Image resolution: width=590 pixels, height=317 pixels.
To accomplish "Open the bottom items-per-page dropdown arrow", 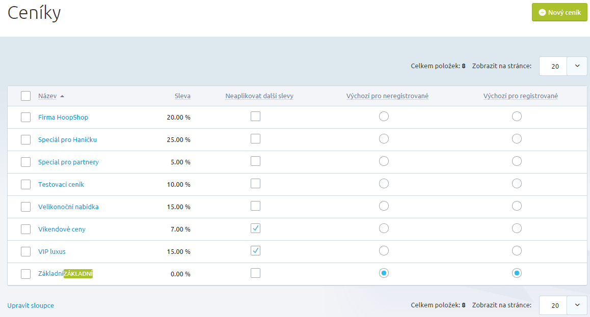I will coord(577,305).
